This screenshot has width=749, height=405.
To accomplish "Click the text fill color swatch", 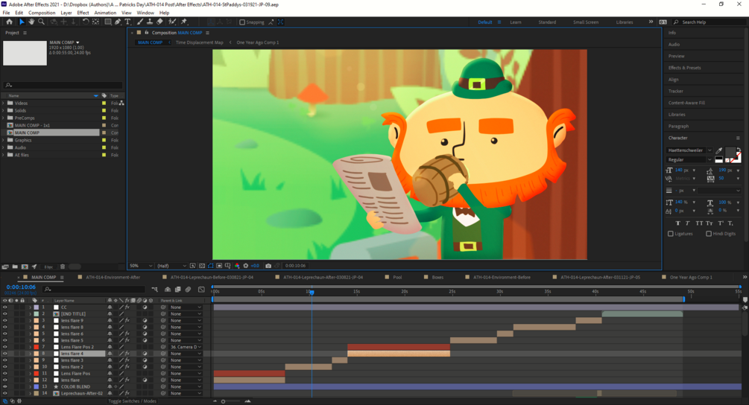I will (730, 152).
